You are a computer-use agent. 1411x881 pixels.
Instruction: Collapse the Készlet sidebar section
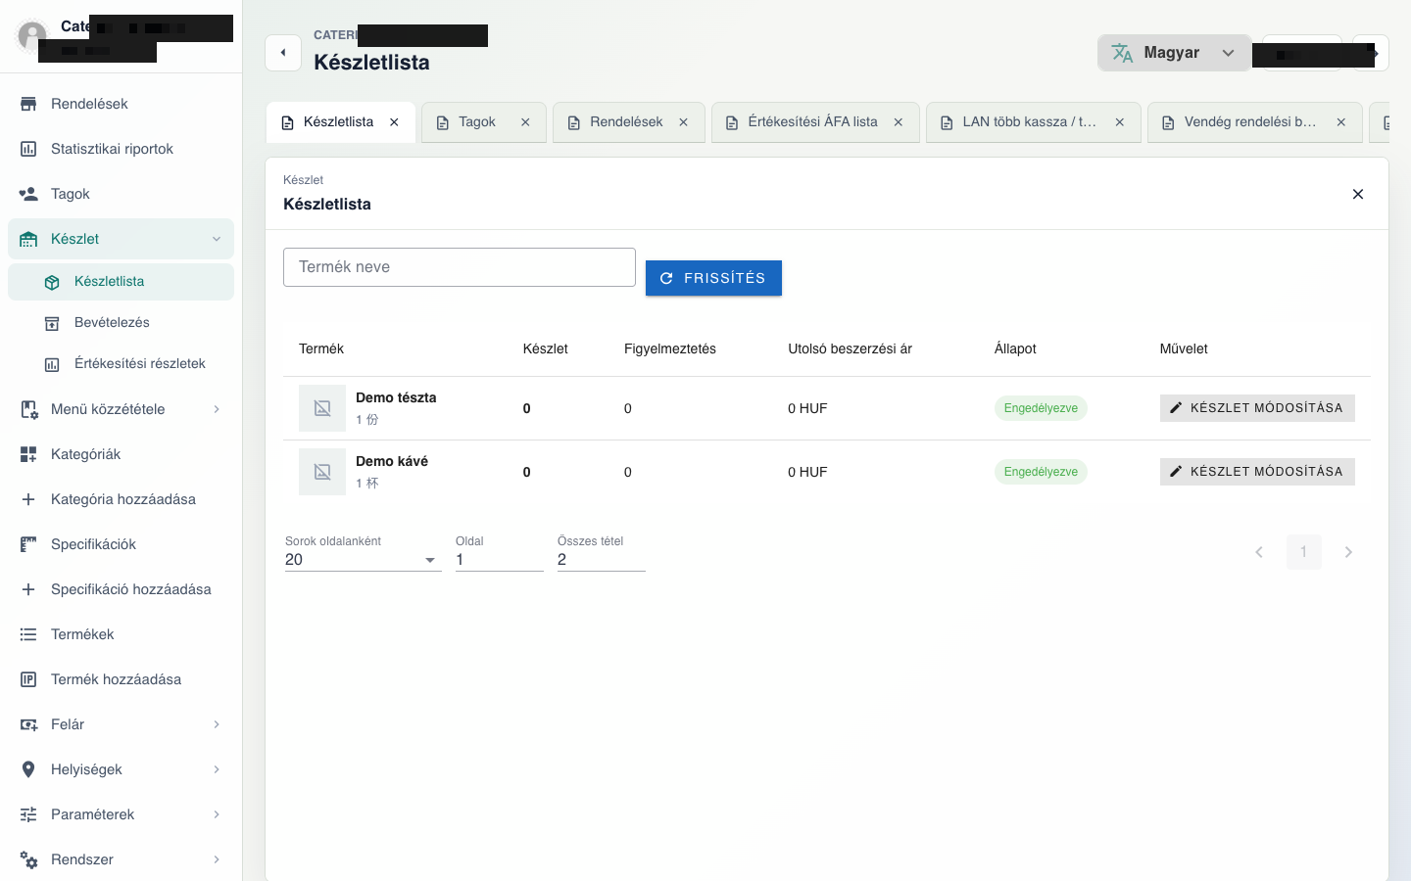(217, 239)
